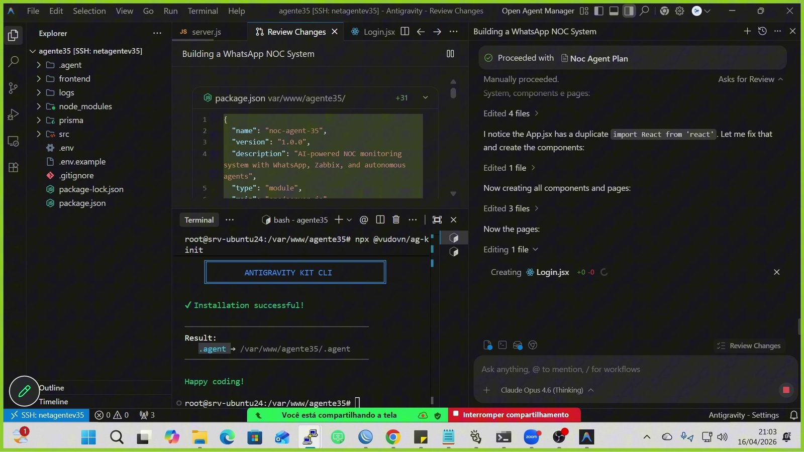Open Google Chrome from the taskbar
The width and height of the screenshot is (804, 452).
(x=392, y=437)
